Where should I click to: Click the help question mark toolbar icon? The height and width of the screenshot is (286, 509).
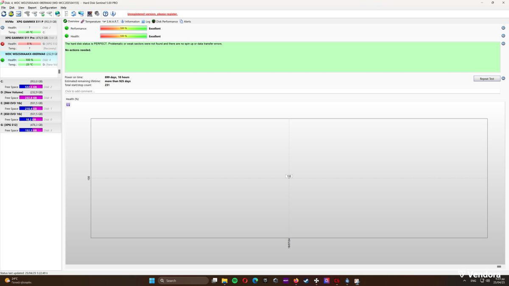click(x=106, y=14)
